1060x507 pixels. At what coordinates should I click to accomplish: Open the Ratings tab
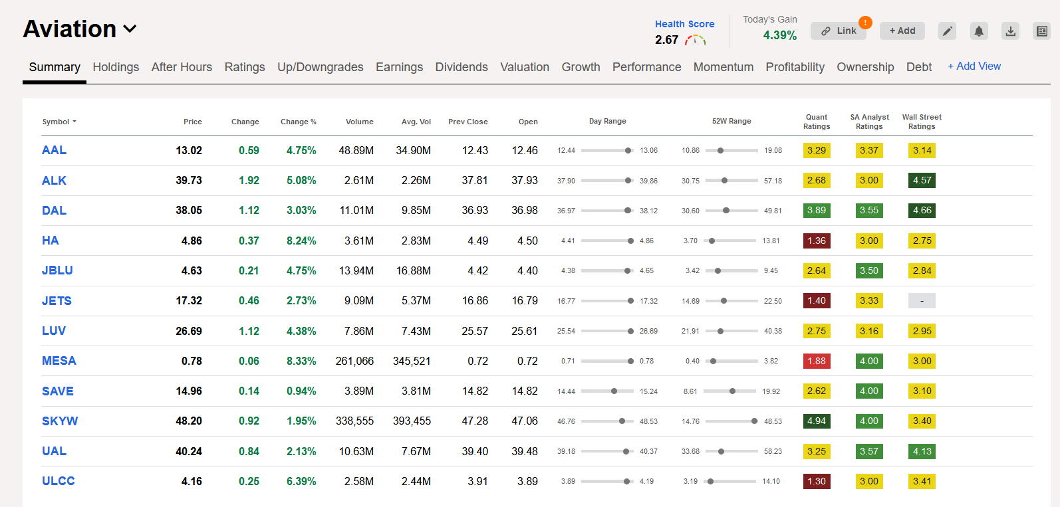click(x=245, y=67)
